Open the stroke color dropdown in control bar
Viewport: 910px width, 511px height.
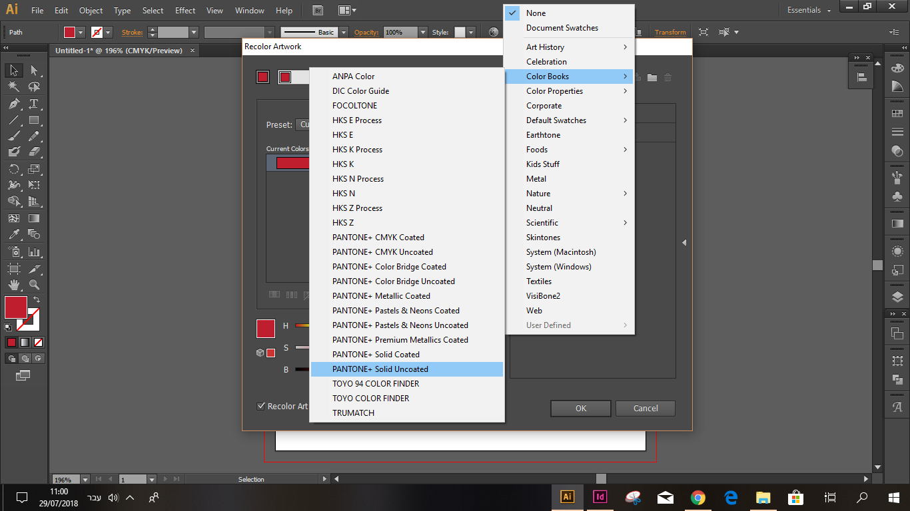coord(108,32)
